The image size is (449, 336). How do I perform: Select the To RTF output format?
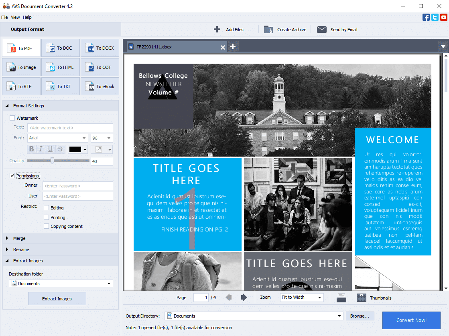tap(21, 86)
